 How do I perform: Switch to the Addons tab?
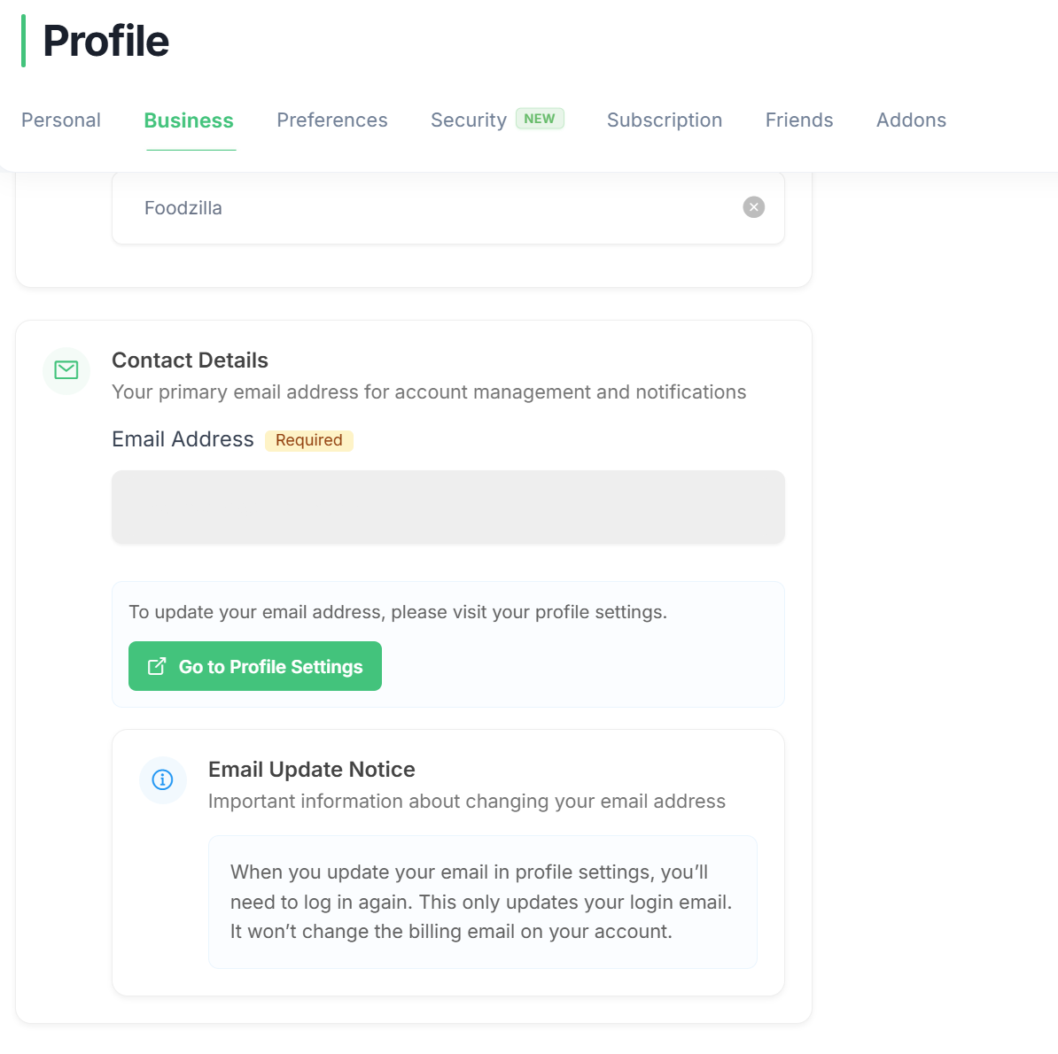911,120
